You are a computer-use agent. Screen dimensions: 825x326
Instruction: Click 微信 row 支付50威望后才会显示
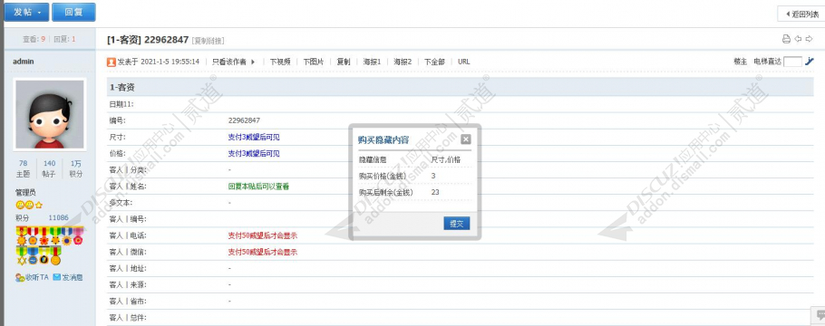(263, 252)
